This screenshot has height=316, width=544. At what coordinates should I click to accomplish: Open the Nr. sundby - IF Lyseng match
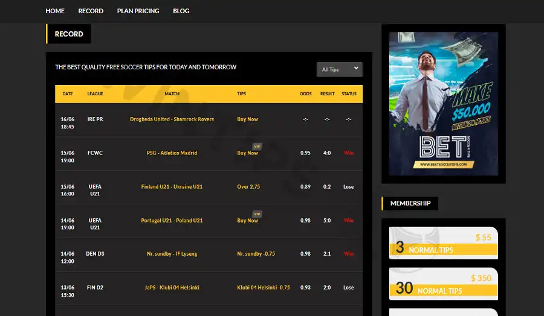tap(172, 254)
